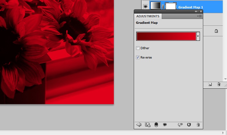Delete this adjustment layer via trash icon
227x135 pixels.
click(x=198, y=125)
